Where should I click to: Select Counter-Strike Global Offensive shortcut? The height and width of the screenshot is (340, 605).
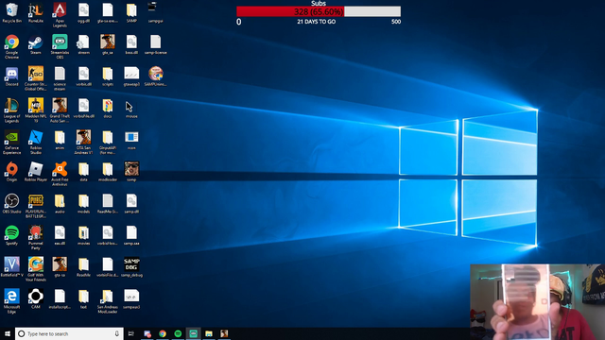click(x=36, y=78)
